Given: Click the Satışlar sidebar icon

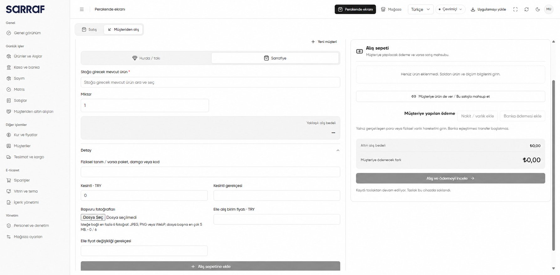Looking at the screenshot, I should coord(9,100).
